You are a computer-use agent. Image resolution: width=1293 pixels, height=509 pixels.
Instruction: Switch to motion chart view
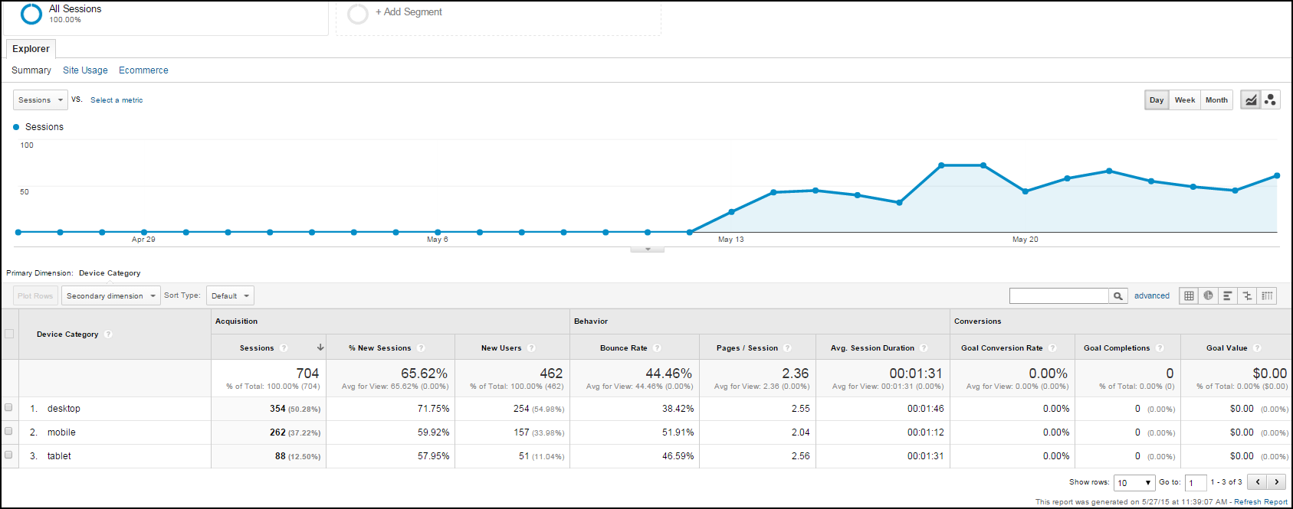[x=1270, y=100]
